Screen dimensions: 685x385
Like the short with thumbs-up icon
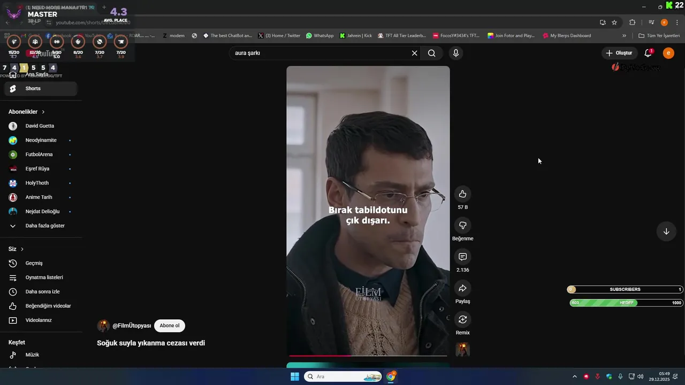(x=462, y=194)
